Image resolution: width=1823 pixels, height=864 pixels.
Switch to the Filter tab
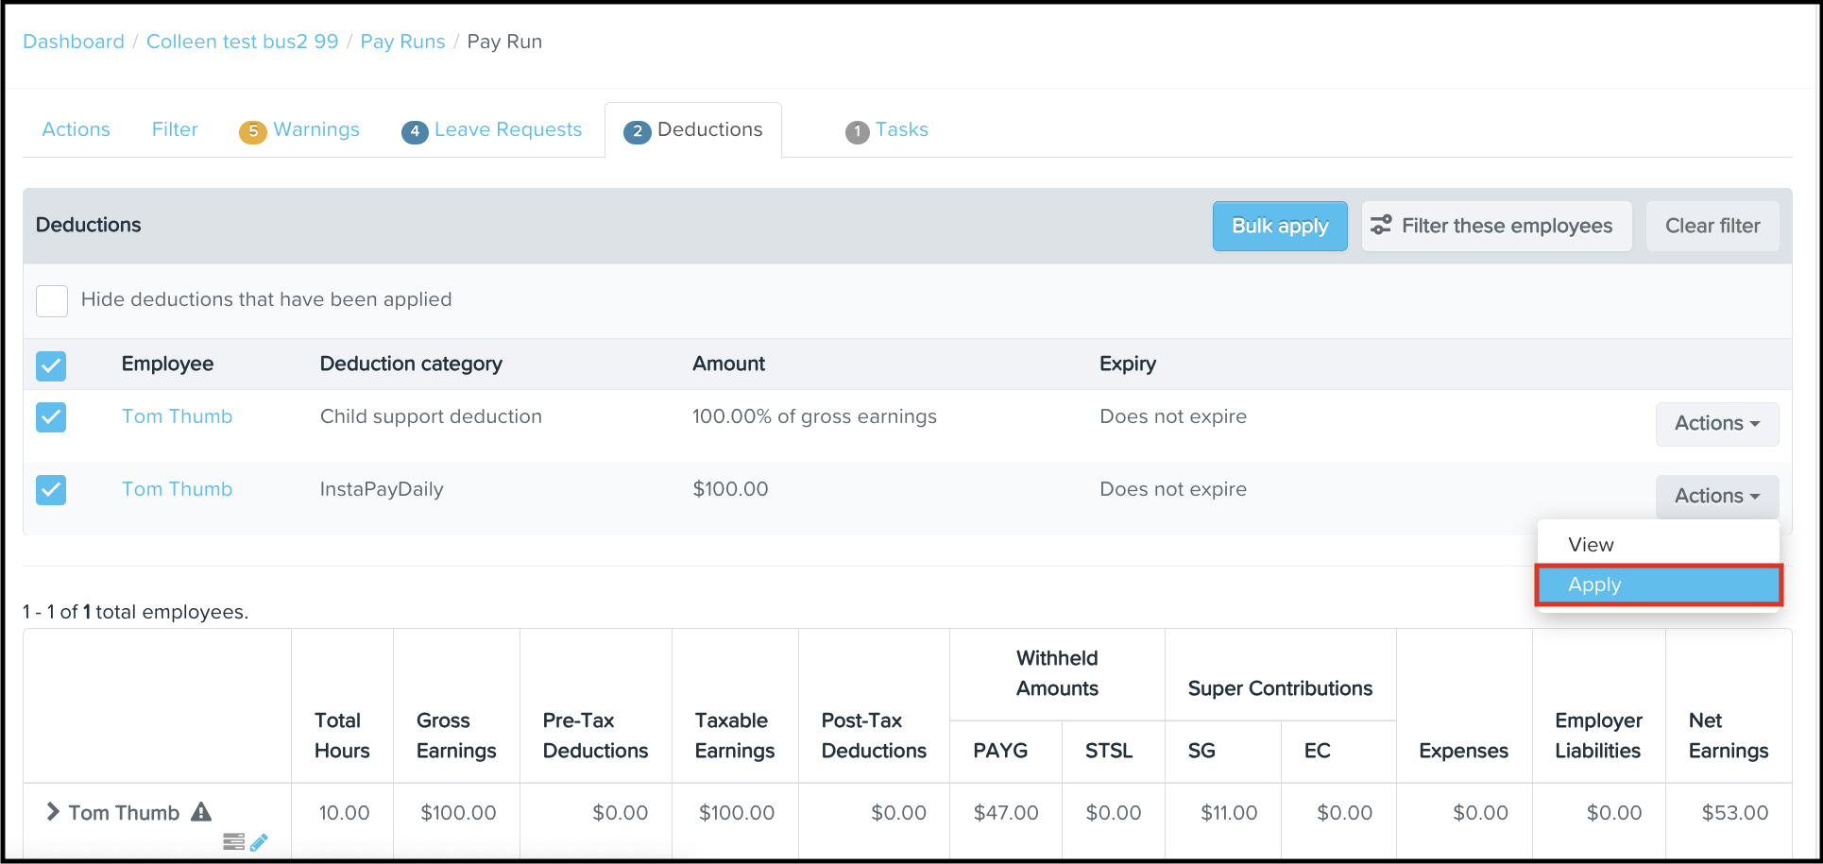coord(175,129)
